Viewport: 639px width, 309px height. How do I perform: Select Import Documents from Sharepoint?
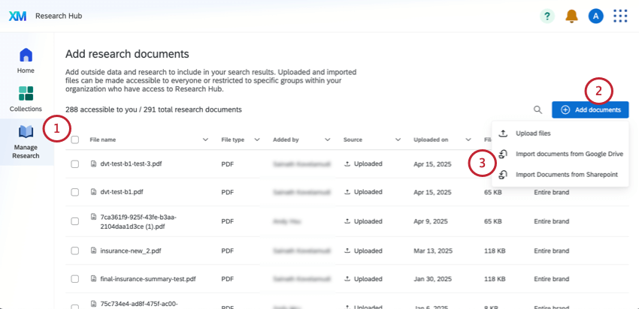(x=566, y=175)
